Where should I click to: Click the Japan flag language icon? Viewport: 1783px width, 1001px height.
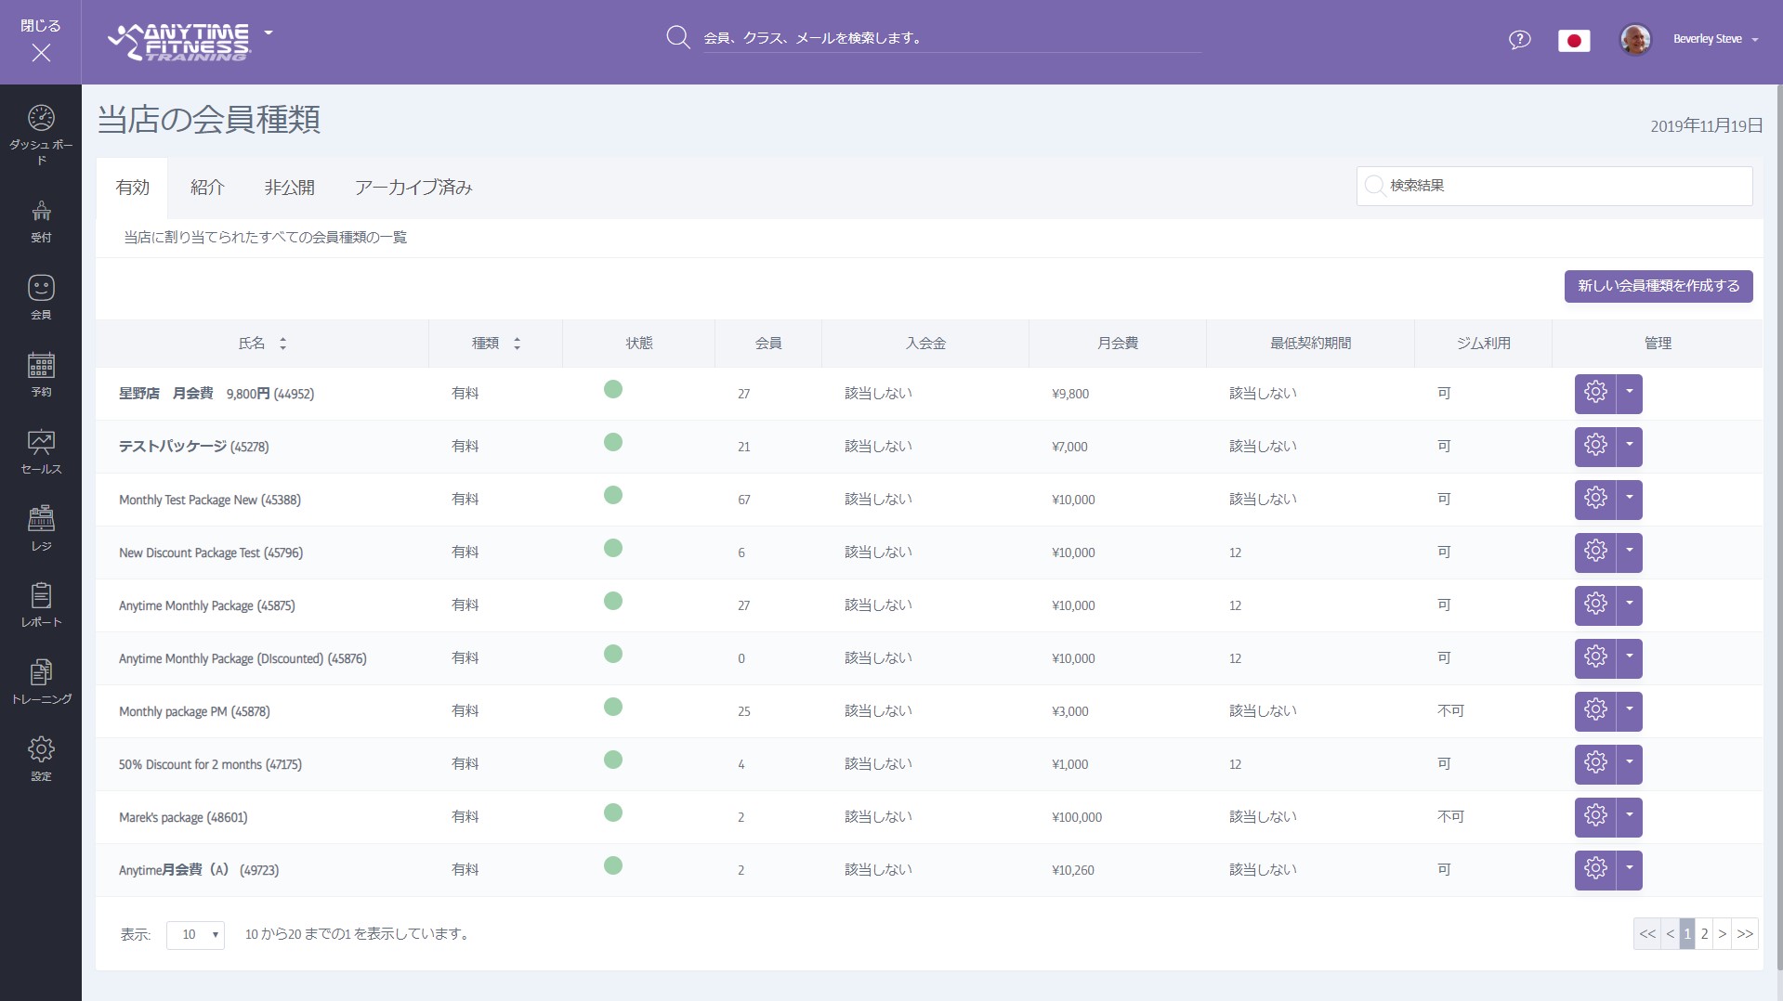pos(1574,40)
